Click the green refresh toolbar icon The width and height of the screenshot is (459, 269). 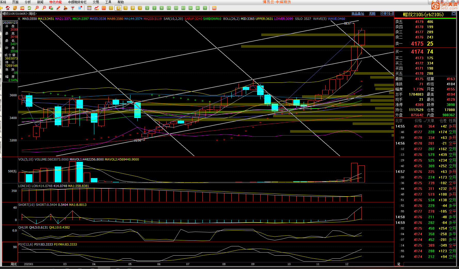(29, 8)
